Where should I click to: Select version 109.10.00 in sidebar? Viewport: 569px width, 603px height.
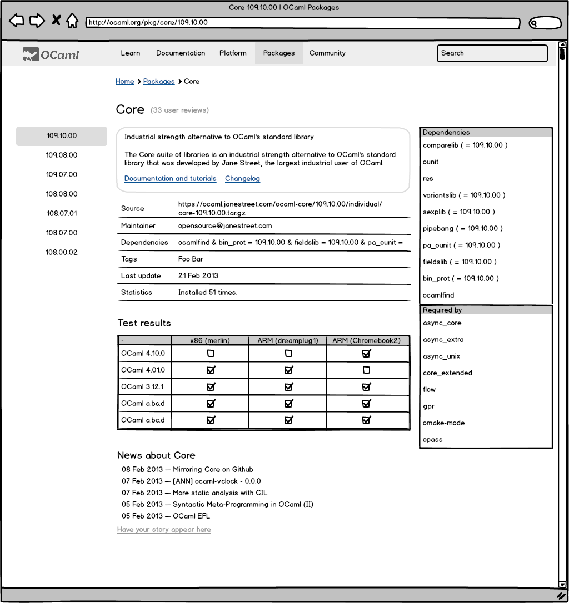pos(62,135)
